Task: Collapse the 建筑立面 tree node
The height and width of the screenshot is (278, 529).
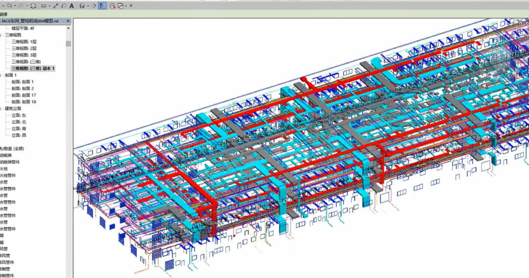Action: pyautogui.click(x=1, y=109)
